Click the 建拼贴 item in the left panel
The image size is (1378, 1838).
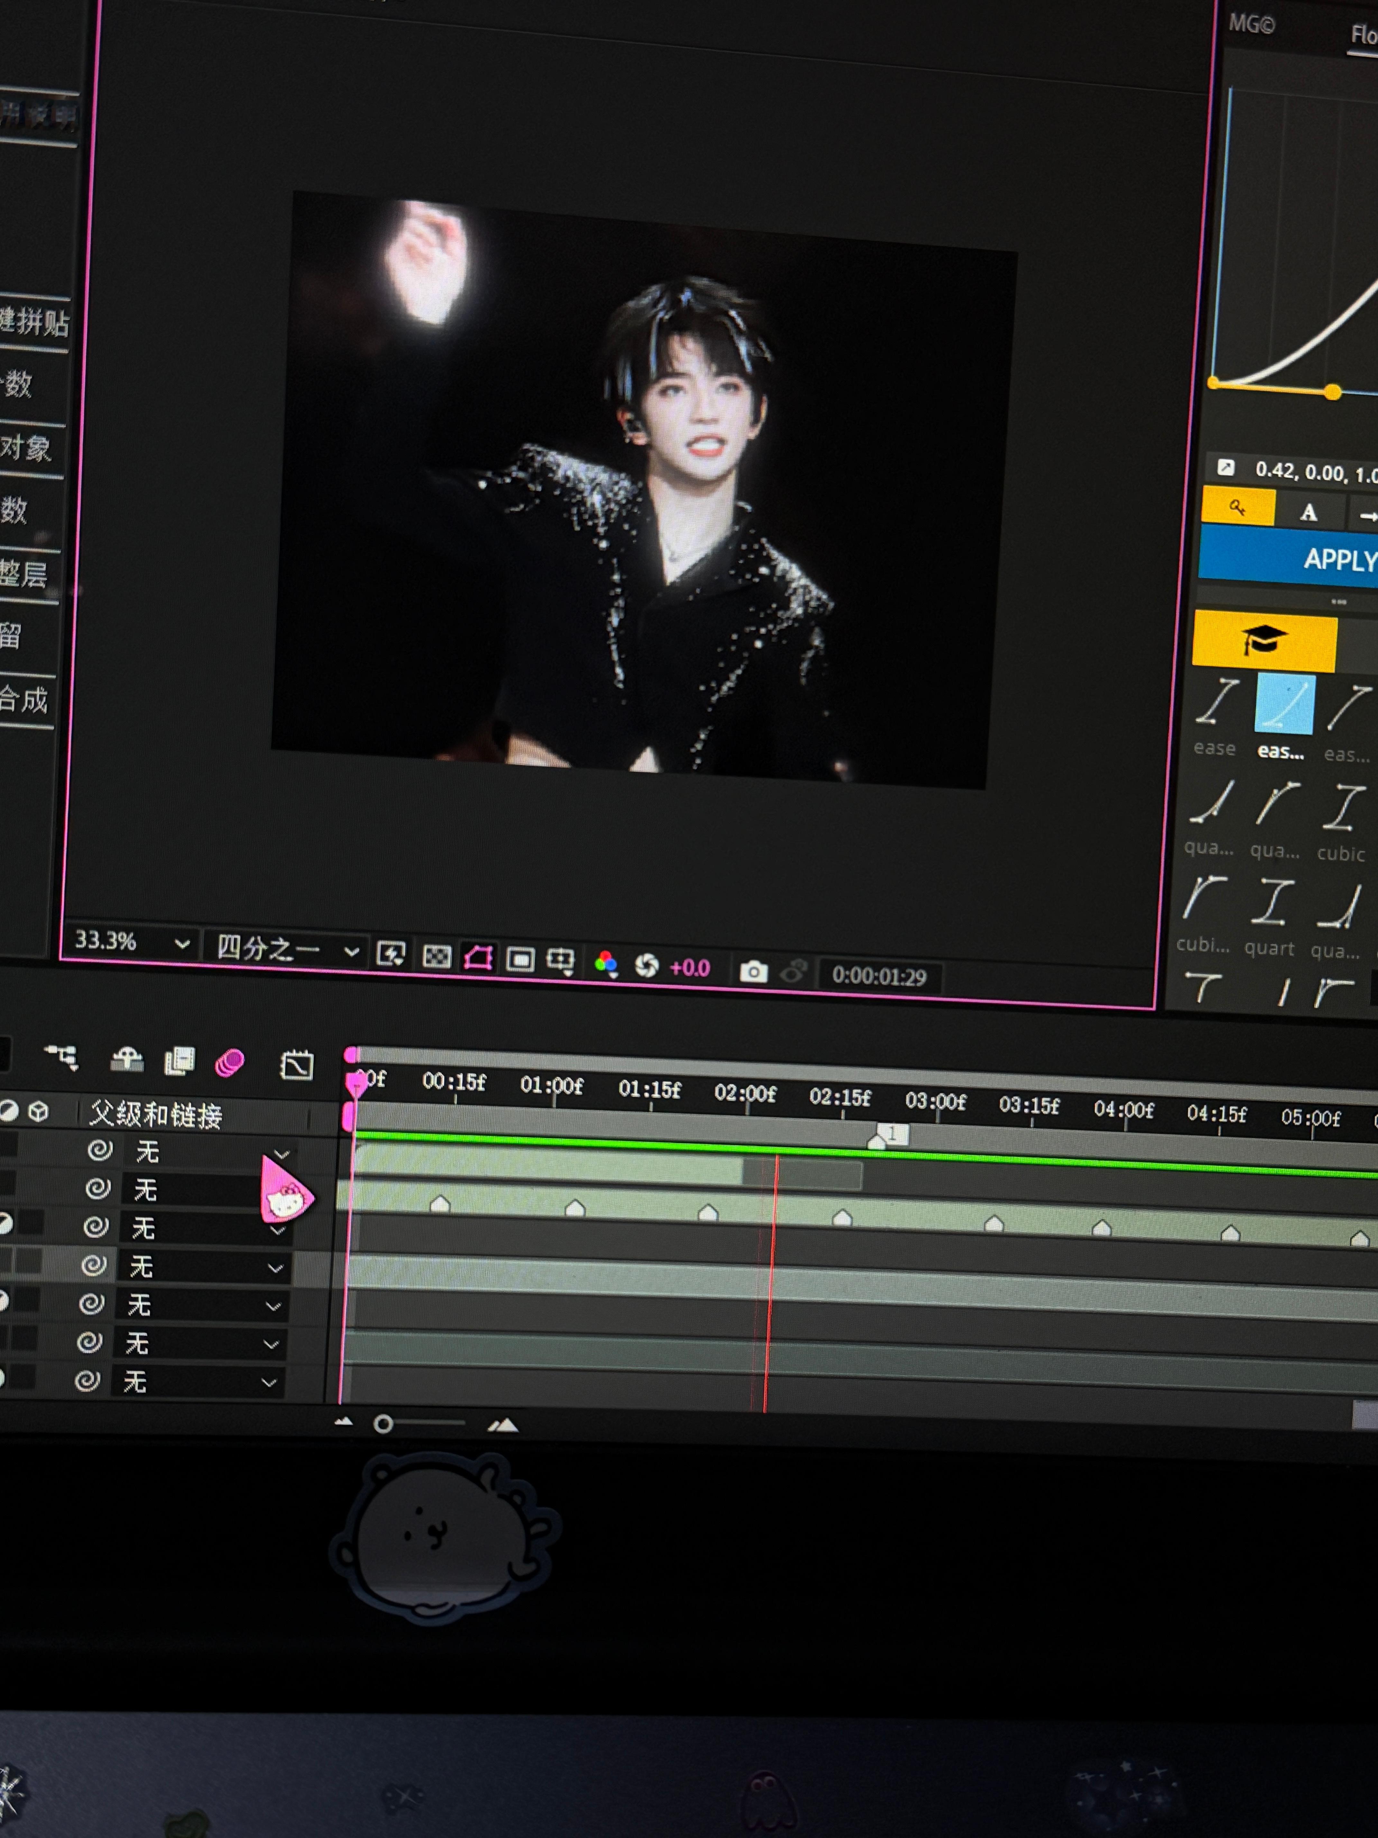[34, 322]
